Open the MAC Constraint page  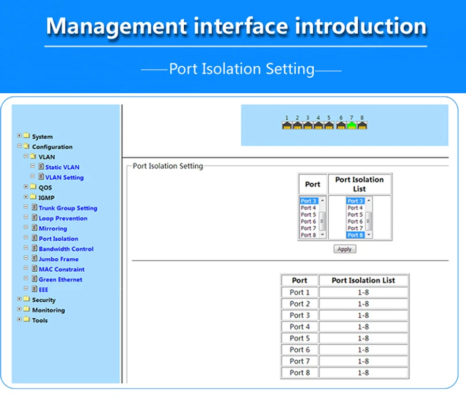tap(62, 269)
